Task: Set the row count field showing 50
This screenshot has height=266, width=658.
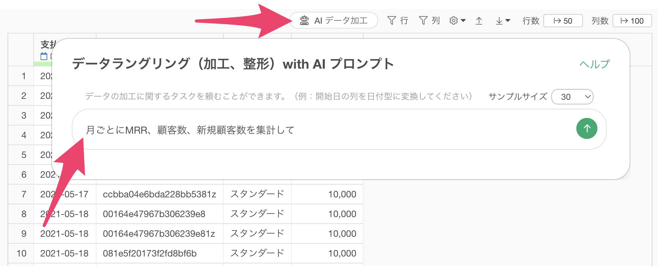Action: coord(563,21)
